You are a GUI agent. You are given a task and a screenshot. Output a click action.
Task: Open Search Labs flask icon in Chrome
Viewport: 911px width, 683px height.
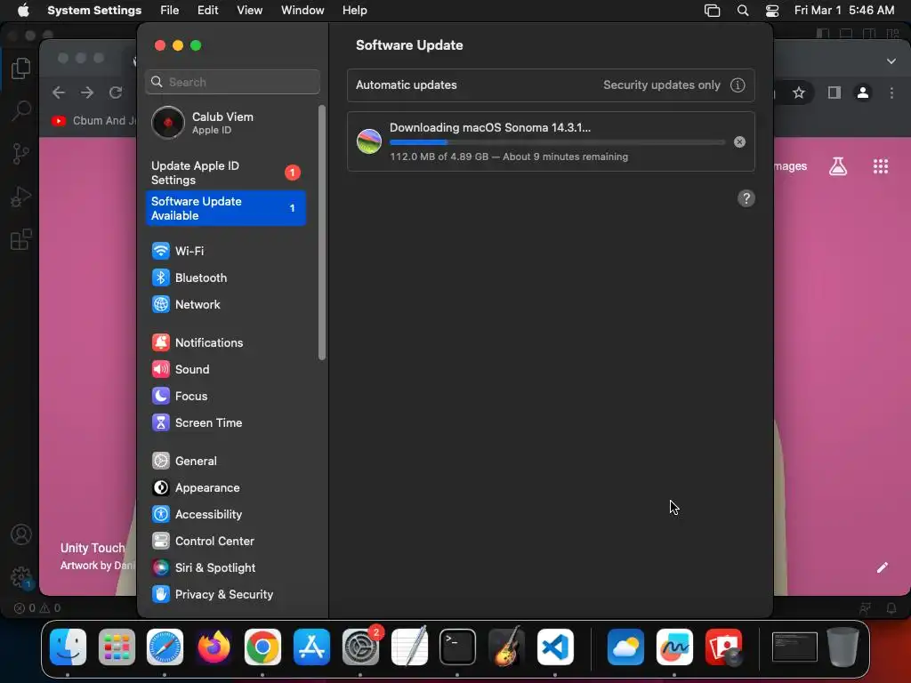pos(838,166)
